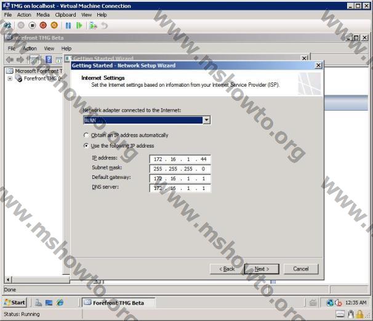The width and height of the screenshot is (373, 321).
Task: Expand the Forefront TMG tree node
Action: click(10, 79)
